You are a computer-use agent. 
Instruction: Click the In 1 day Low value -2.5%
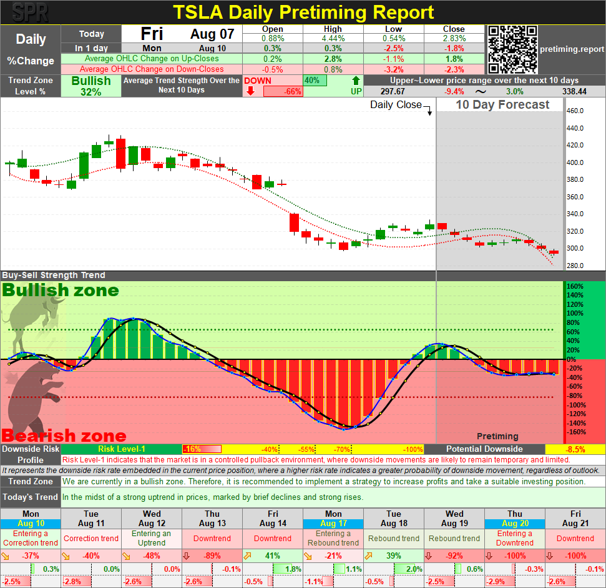pyautogui.click(x=394, y=48)
